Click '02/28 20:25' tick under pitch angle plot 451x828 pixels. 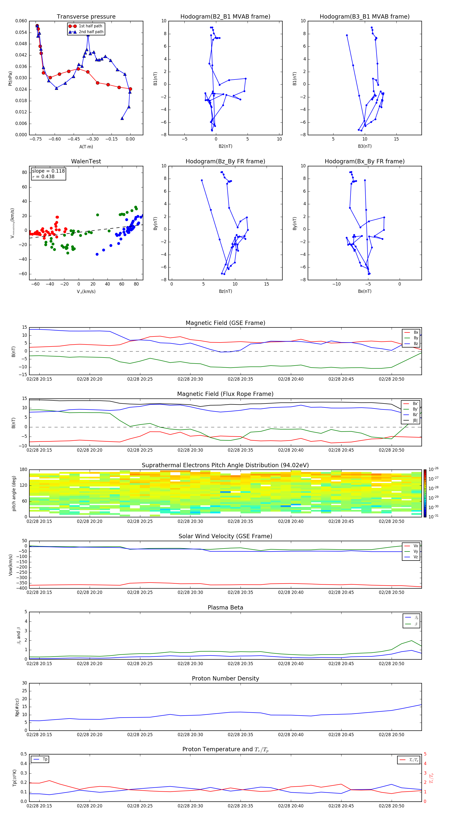pos(140,521)
